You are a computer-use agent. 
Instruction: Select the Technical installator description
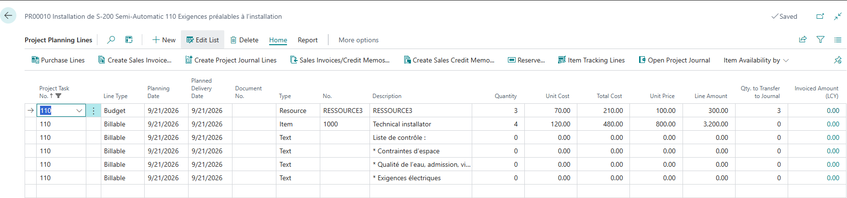click(x=421, y=124)
